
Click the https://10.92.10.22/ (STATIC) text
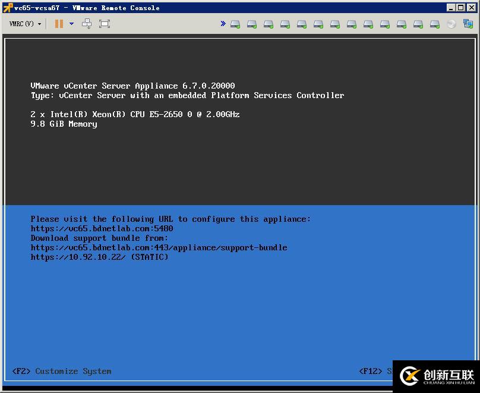pos(99,257)
